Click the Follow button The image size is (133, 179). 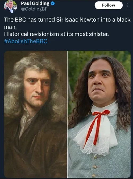pos(109,5)
